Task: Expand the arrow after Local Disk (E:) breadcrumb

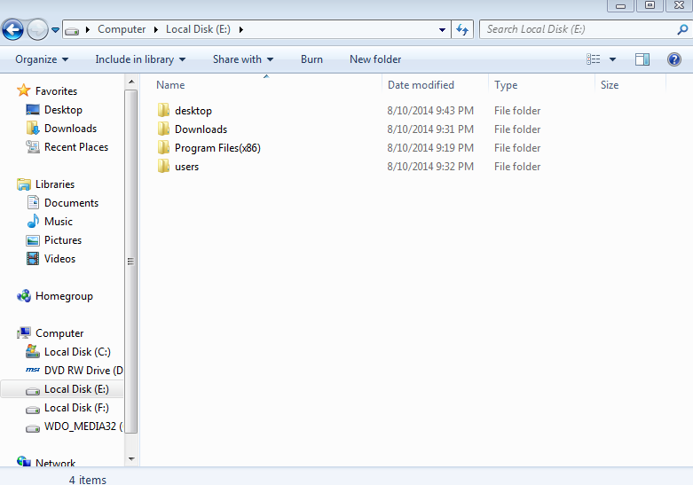Action: point(240,29)
